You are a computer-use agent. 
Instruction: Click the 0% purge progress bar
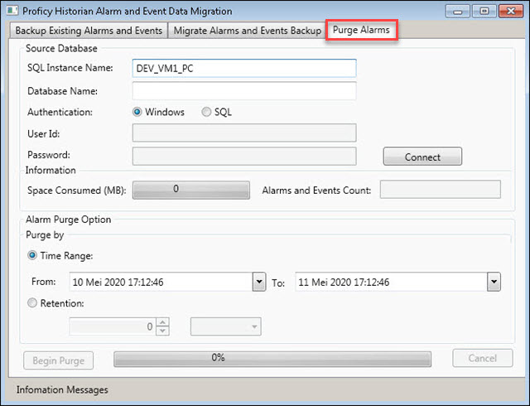[x=272, y=359]
